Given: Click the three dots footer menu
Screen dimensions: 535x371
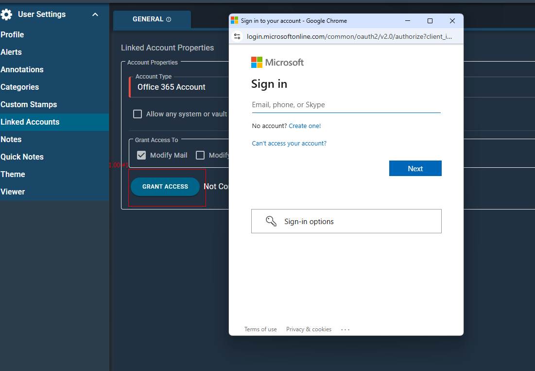Looking at the screenshot, I should [x=345, y=329].
